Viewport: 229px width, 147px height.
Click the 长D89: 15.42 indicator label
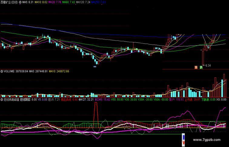pos(102,100)
